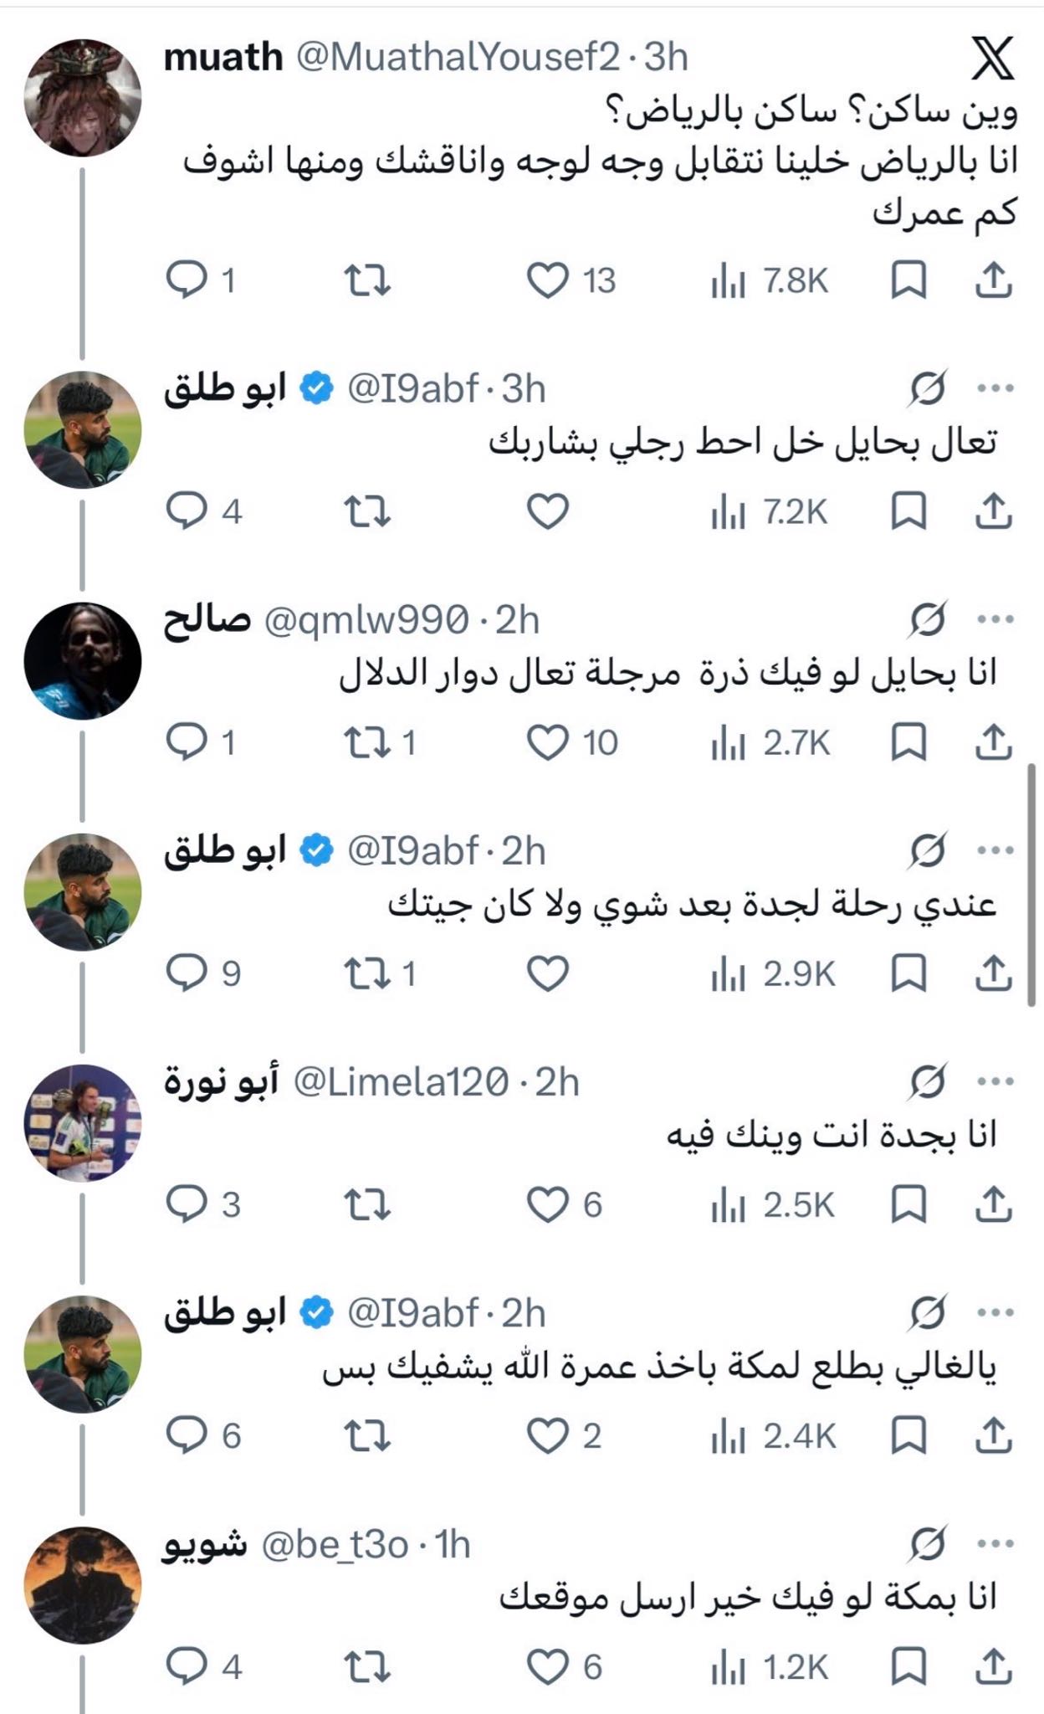Bookmark أبو نورة's tweet
Screen dimensions: 1044x1714
pos(908,1204)
